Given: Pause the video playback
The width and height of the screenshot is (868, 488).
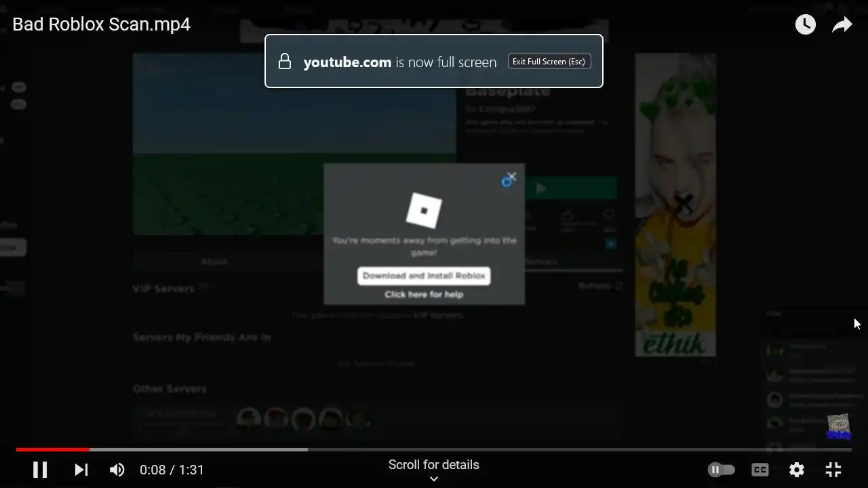Looking at the screenshot, I should pyautogui.click(x=40, y=470).
